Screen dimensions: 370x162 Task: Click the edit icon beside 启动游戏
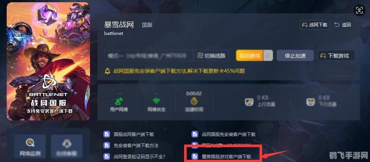coord(268,56)
